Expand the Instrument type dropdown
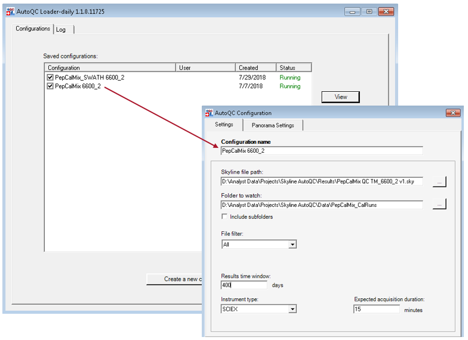The width and height of the screenshot is (468, 340). pos(292,309)
